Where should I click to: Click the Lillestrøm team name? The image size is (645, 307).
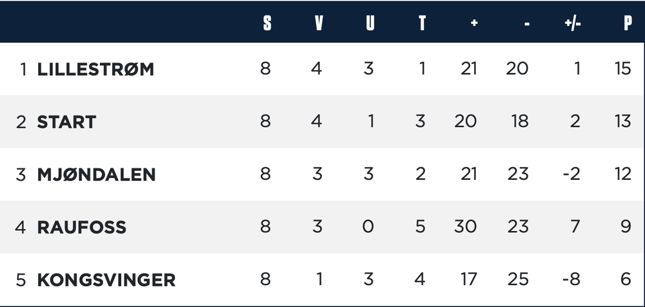coord(95,69)
